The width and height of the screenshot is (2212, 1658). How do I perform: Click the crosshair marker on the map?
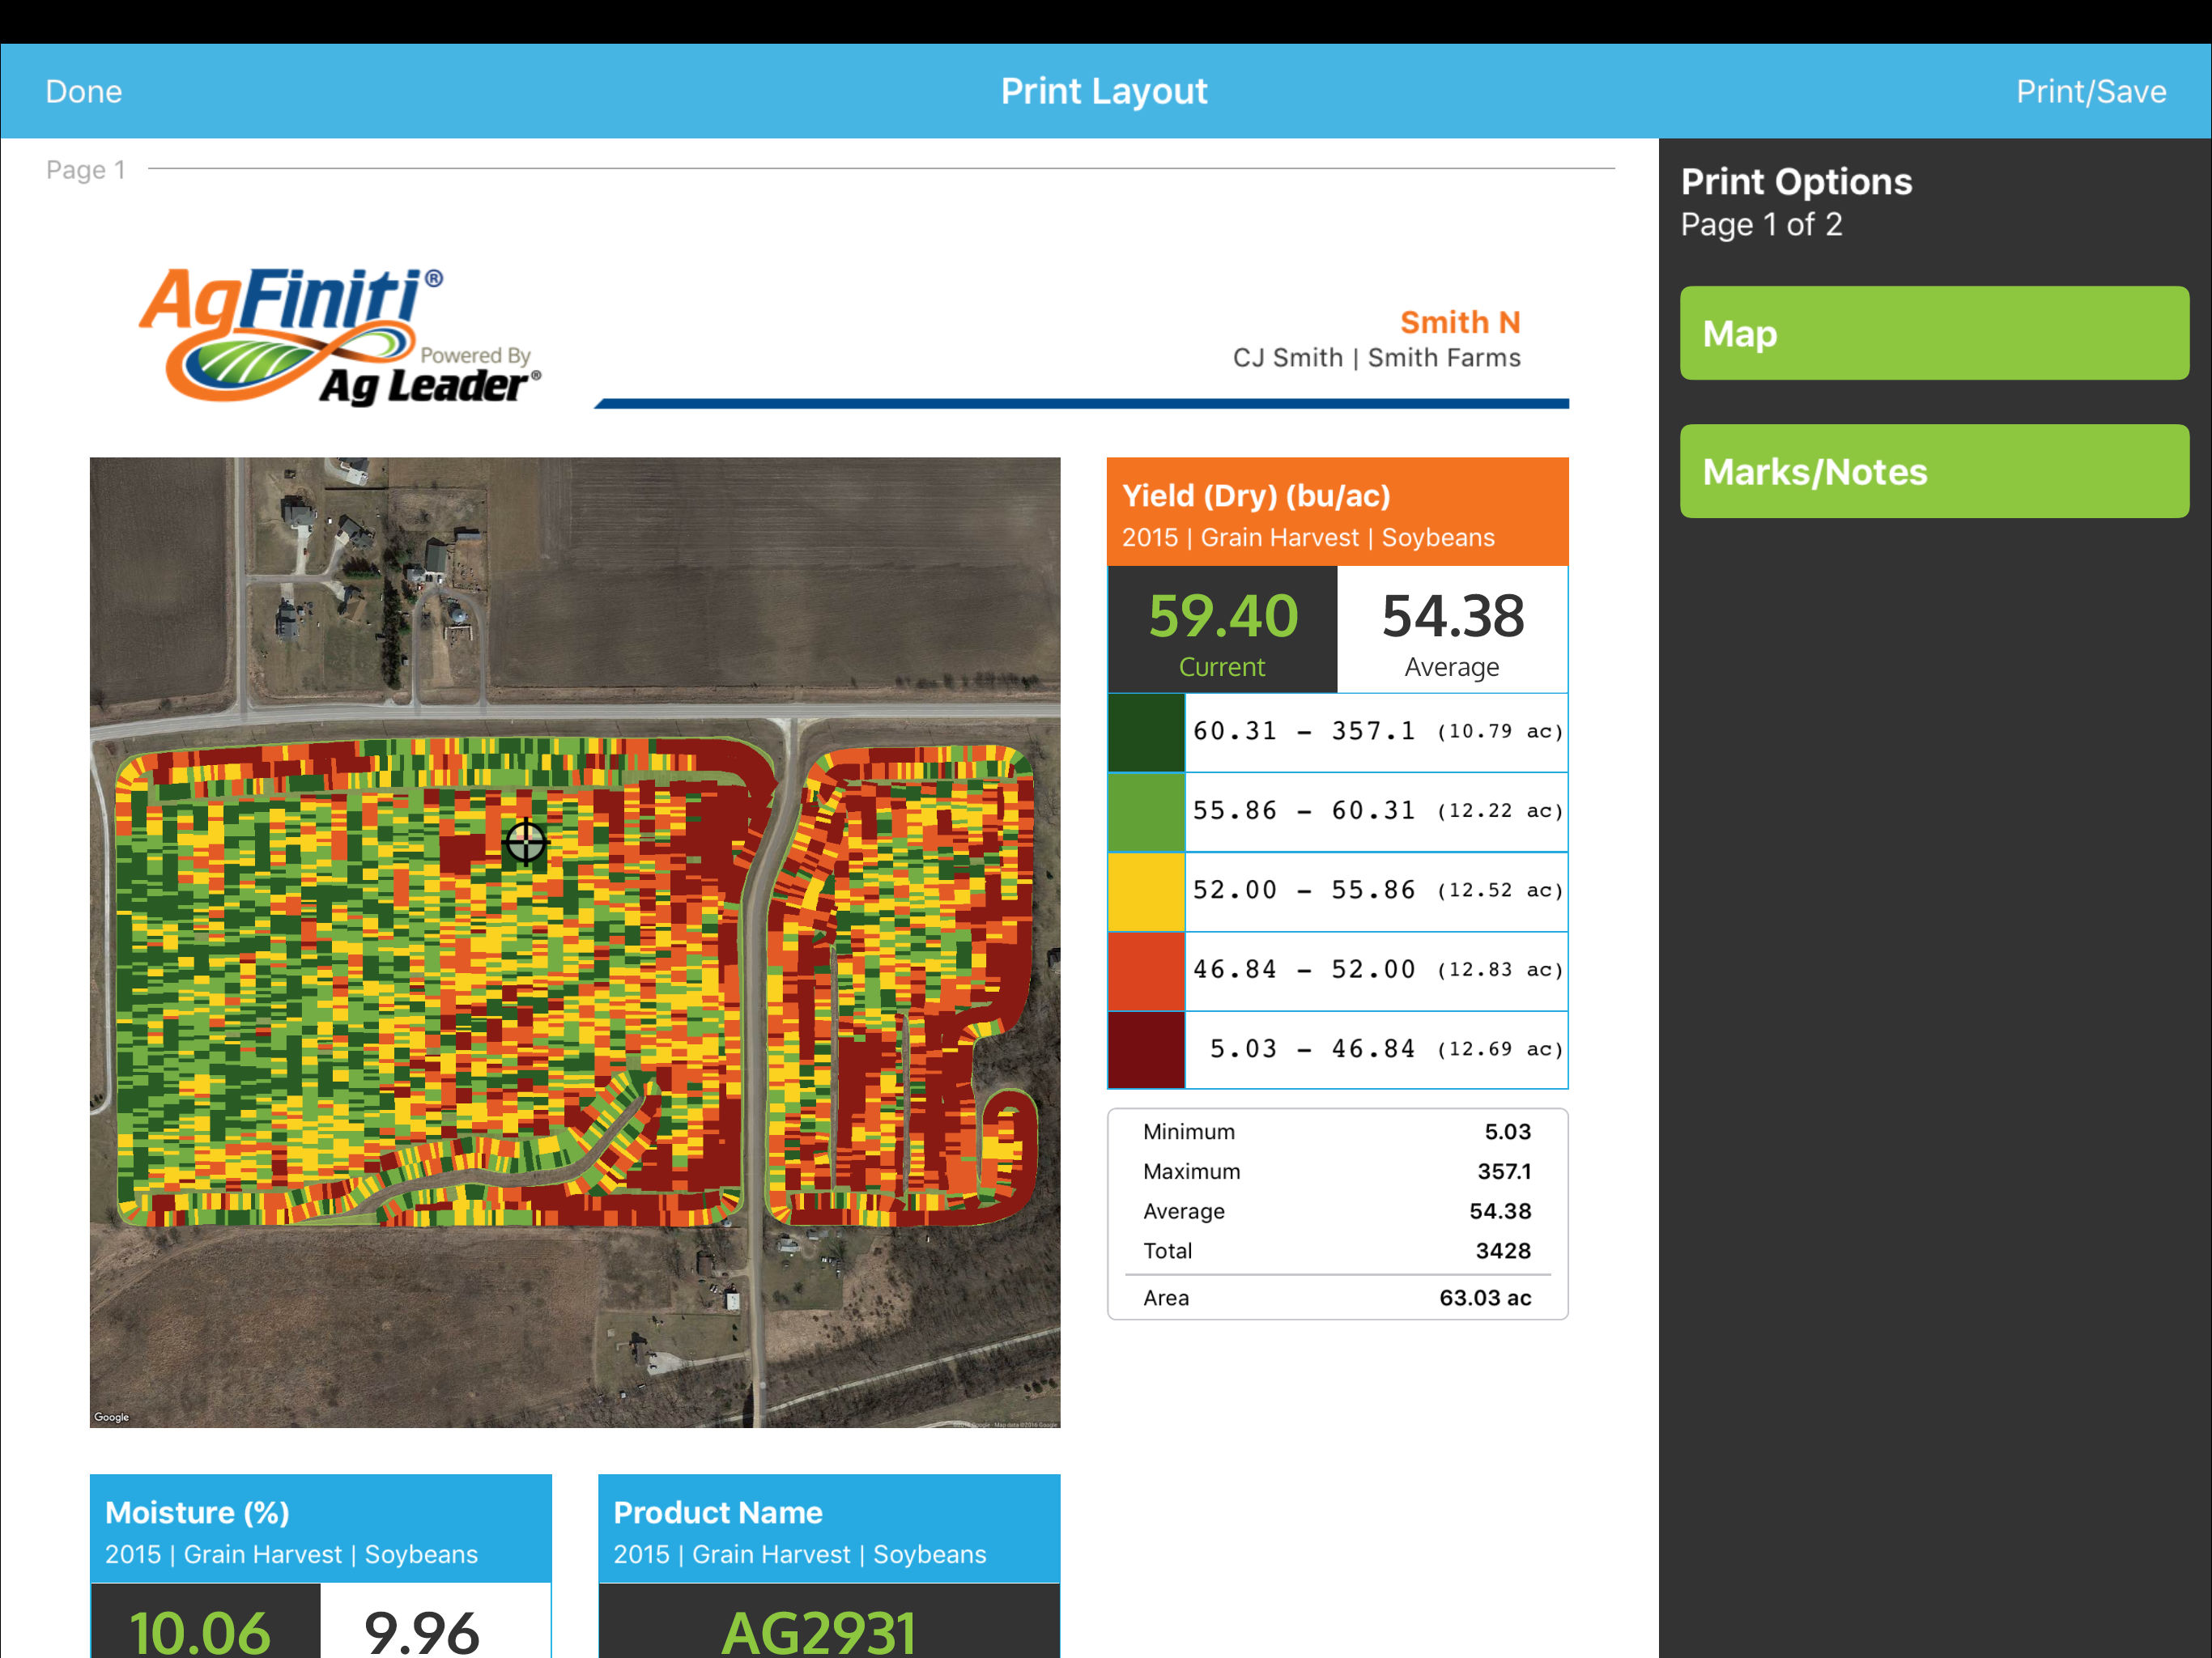click(526, 842)
